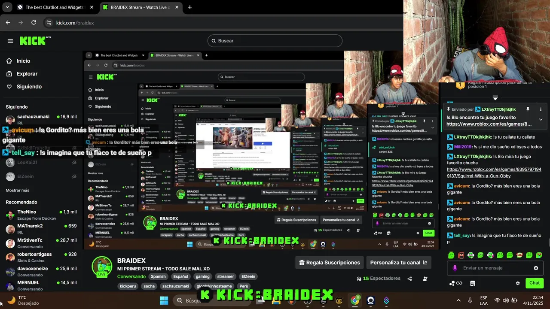Click tell_say username in chat
Viewport: 550px width, 309px height.
462,235
